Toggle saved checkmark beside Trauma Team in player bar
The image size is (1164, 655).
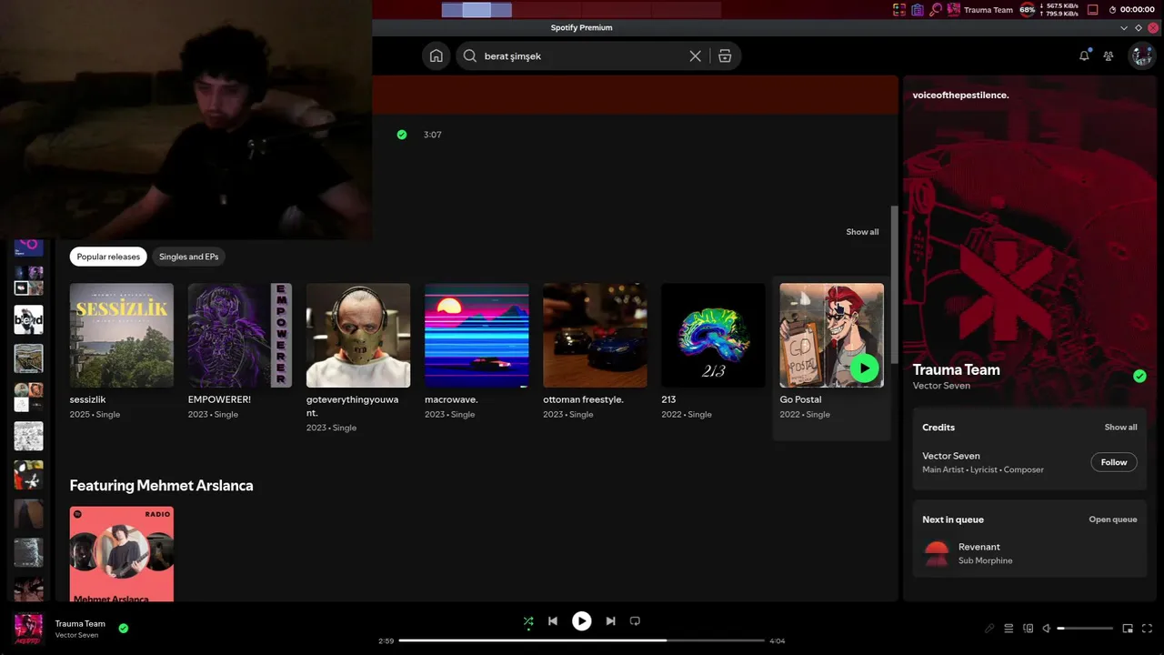(x=124, y=628)
